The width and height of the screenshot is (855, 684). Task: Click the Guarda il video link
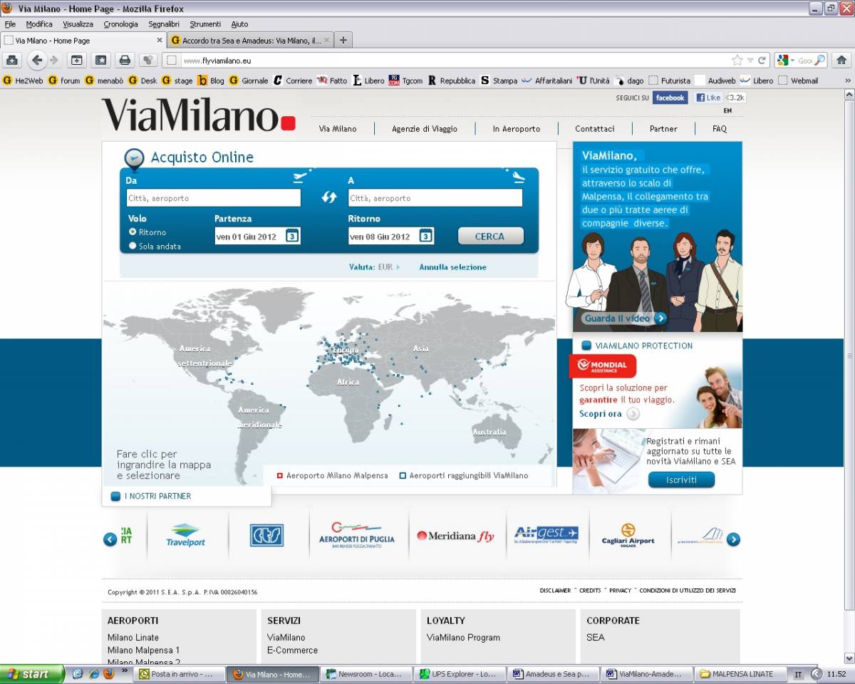(x=625, y=318)
